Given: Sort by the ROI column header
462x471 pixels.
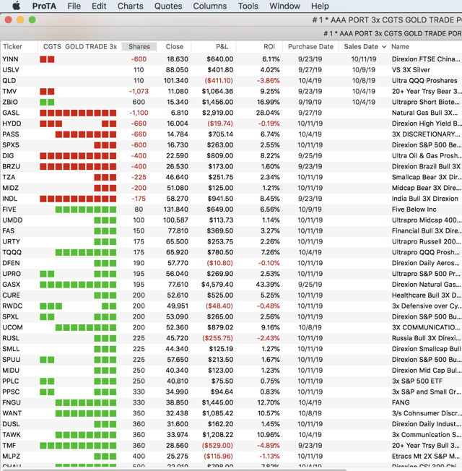Looking at the screenshot, I should (x=269, y=46).
